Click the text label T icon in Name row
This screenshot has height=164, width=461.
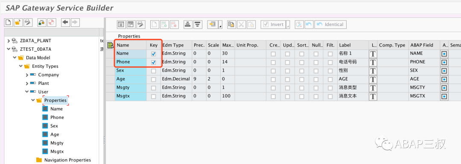click(x=373, y=54)
